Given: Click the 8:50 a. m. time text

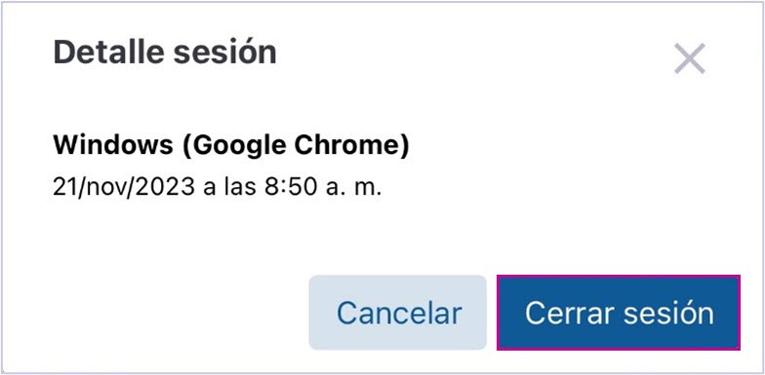Looking at the screenshot, I should pos(322,187).
